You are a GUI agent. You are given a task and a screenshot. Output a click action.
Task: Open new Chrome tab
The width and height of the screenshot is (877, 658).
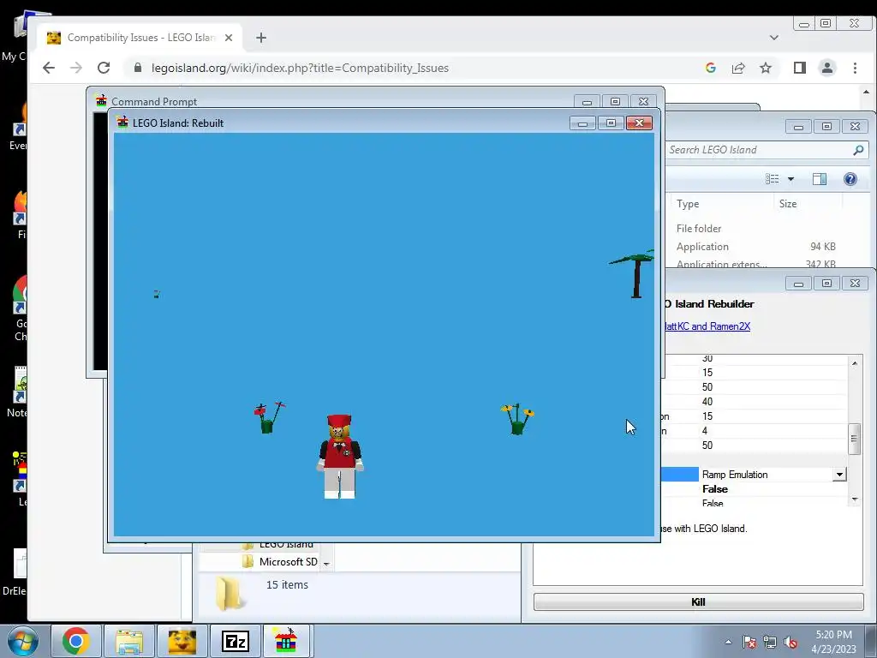point(261,38)
